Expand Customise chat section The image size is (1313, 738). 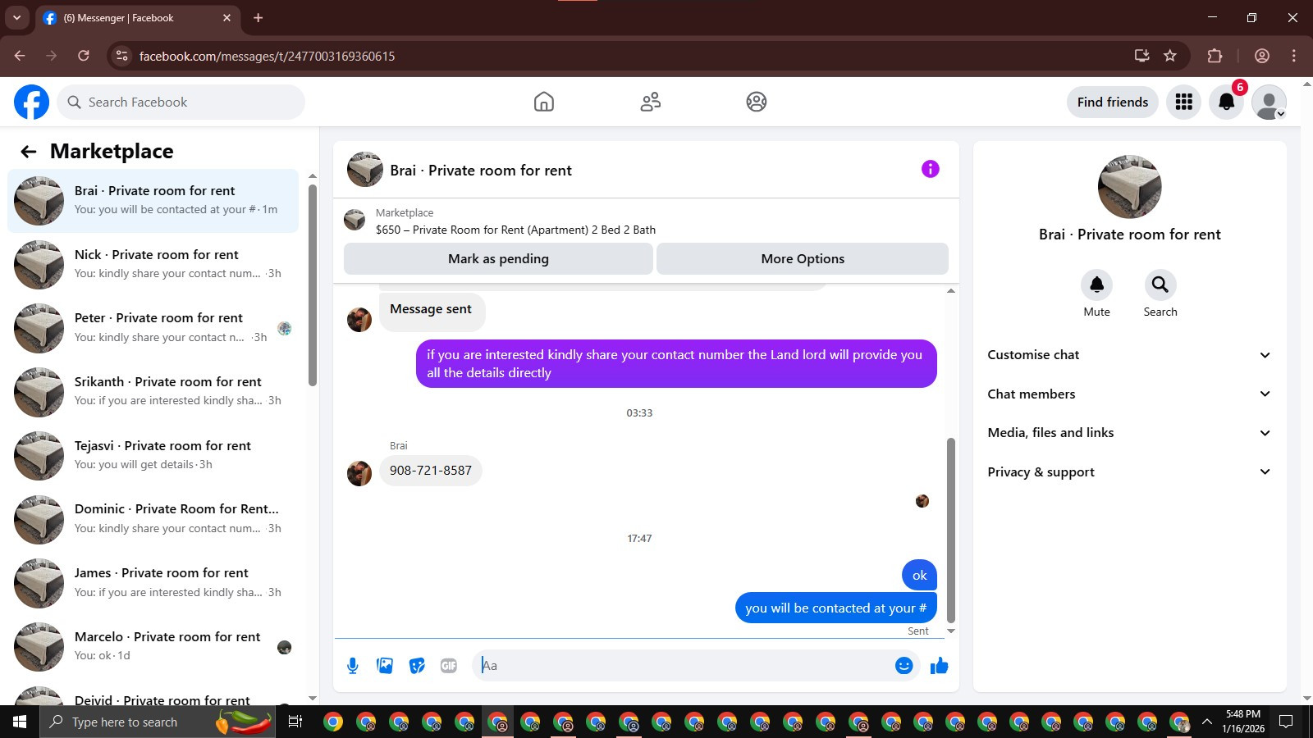click(1129, 355)
